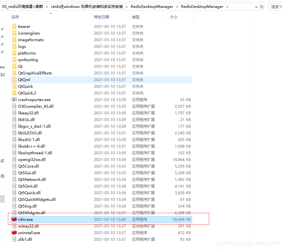Select file name Qt5Widgets.dll

point(32,213)
